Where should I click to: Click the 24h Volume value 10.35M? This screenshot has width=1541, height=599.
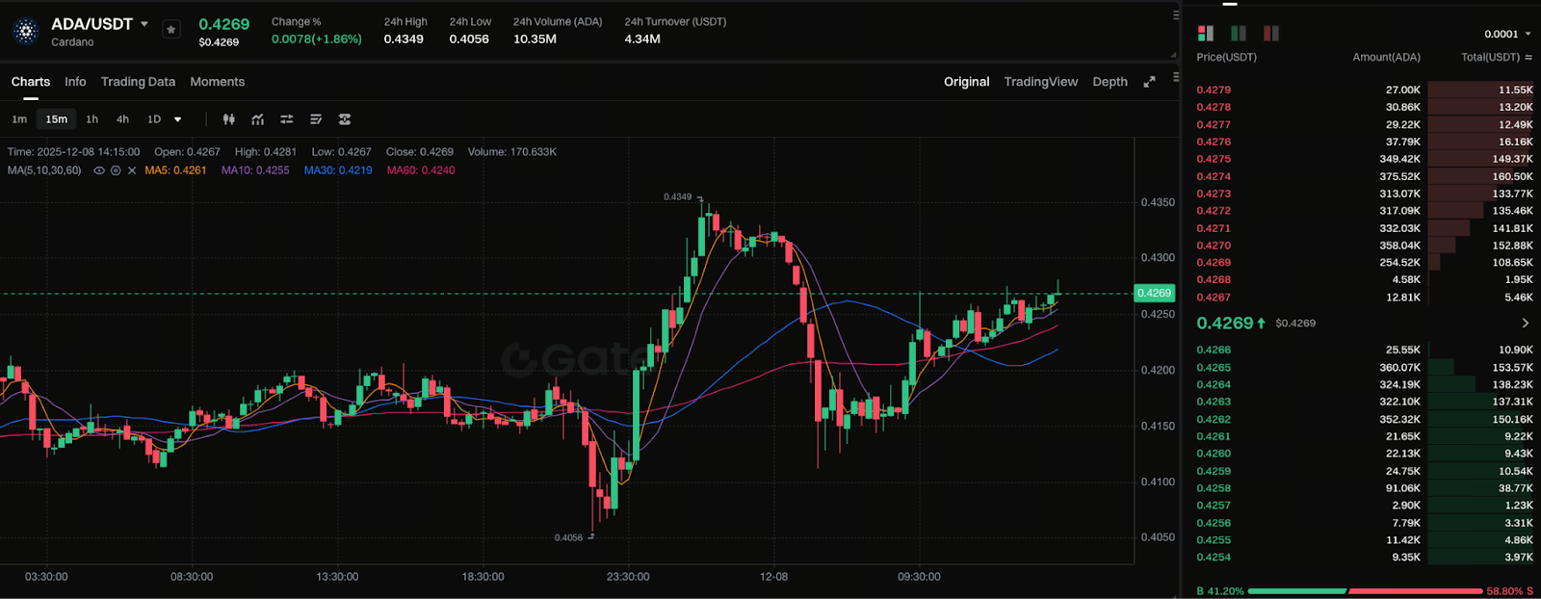click(535, 39)
